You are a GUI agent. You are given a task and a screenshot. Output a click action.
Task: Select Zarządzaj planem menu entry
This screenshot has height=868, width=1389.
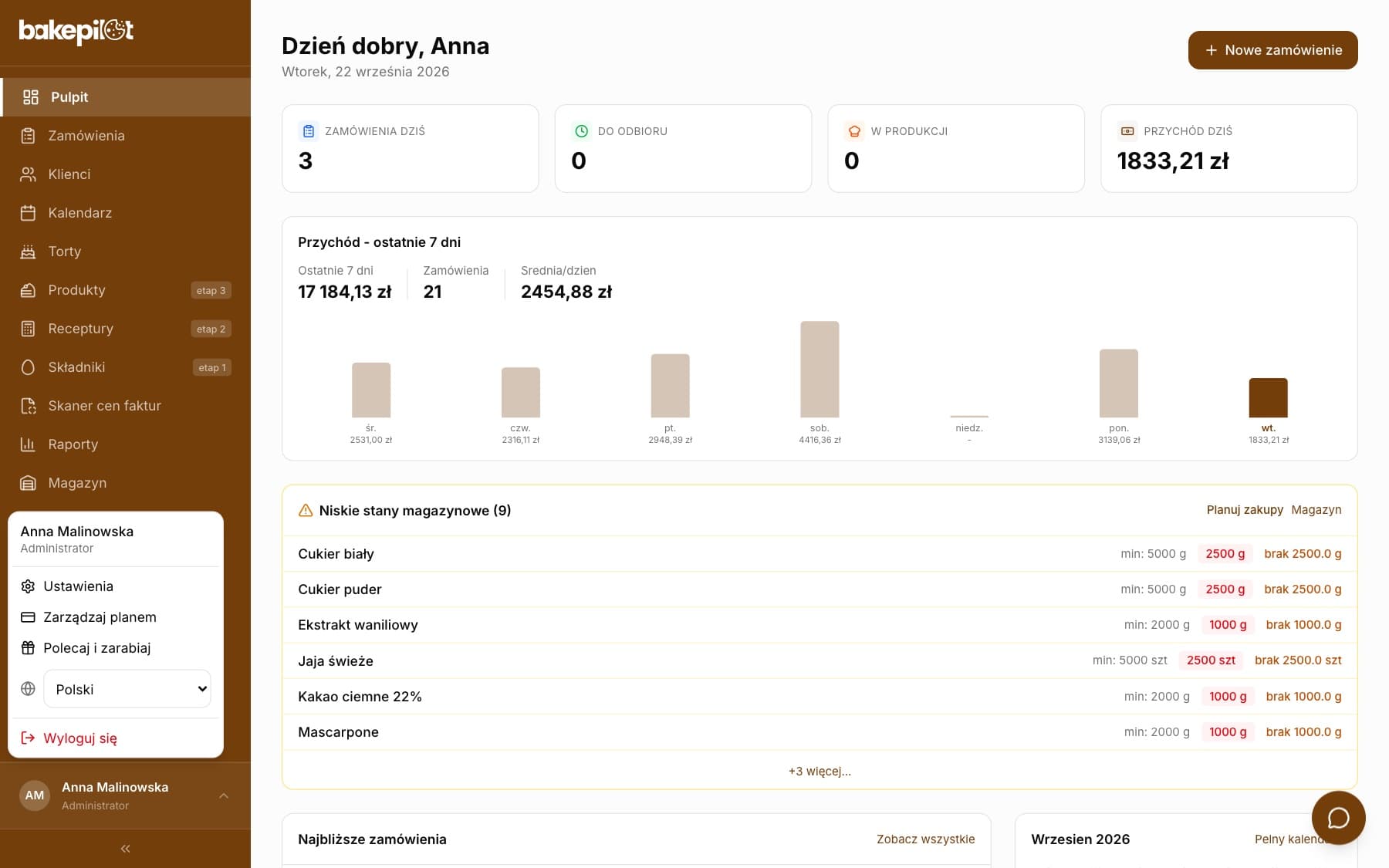[116, 617]
